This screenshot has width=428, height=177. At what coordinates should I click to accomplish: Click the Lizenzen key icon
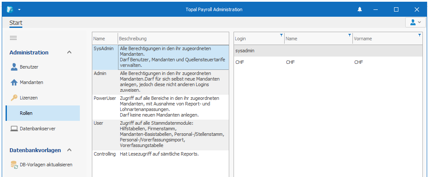pos(14,98)
